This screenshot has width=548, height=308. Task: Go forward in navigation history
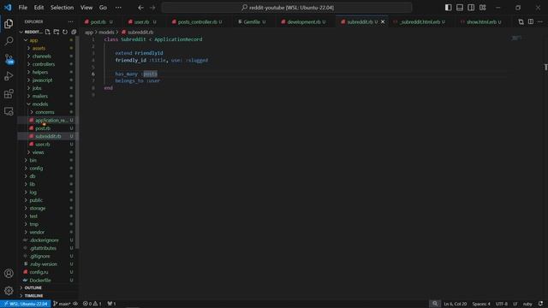[x=152, y=8]
